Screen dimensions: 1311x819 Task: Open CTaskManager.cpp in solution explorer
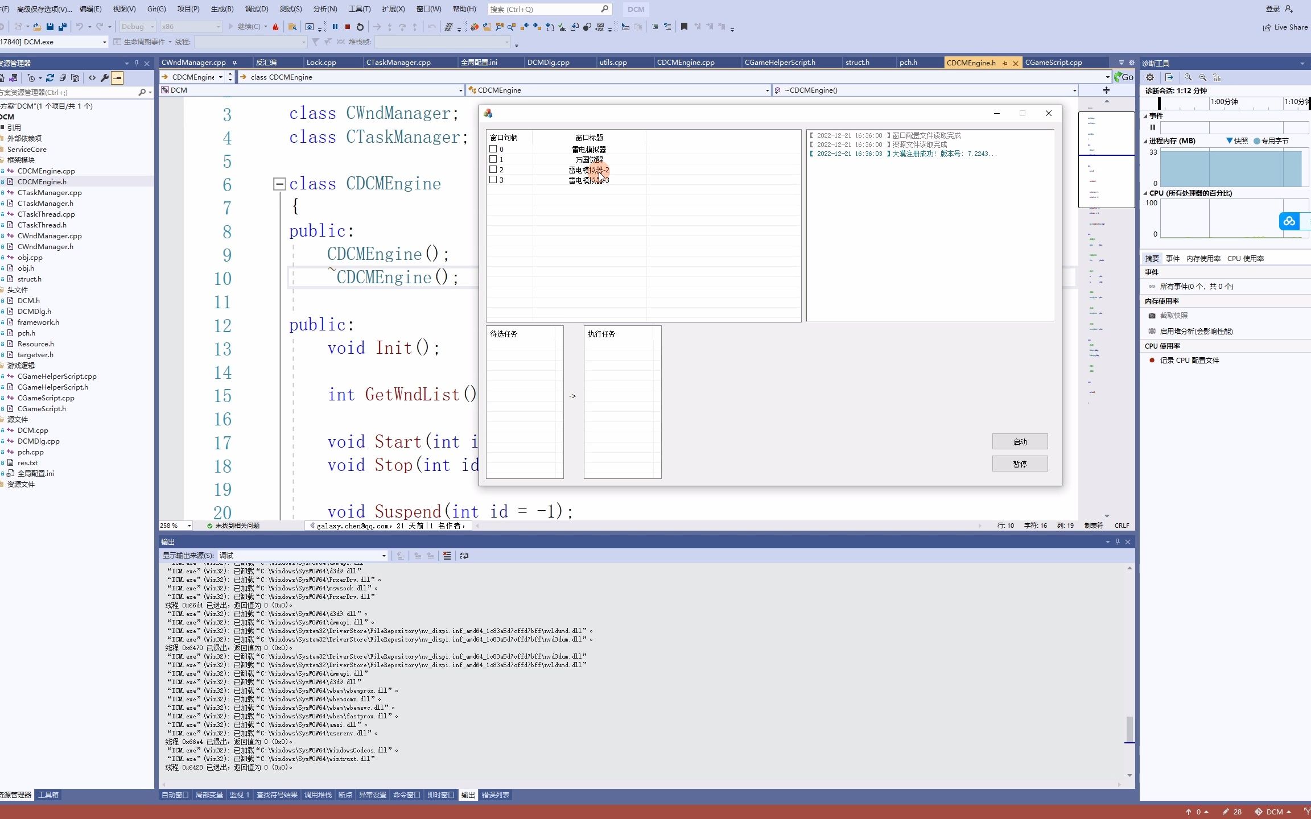[50, 192]
